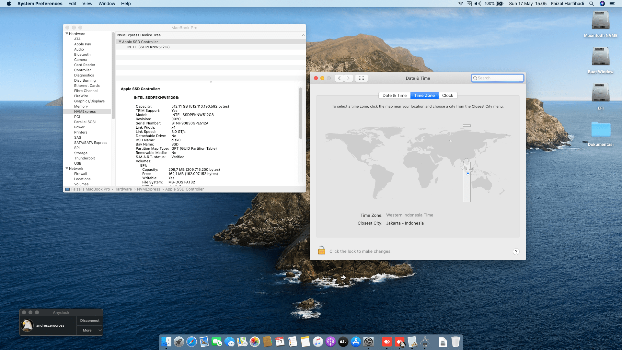Open Notification Center from the menu bar
The image size is (622, 350).
click(612, 4)
